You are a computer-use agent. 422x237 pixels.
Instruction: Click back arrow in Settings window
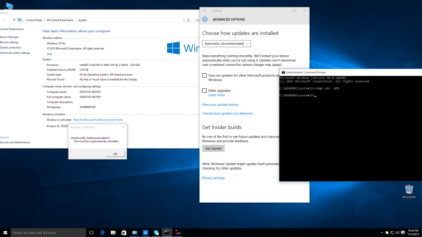coord(205,11)
